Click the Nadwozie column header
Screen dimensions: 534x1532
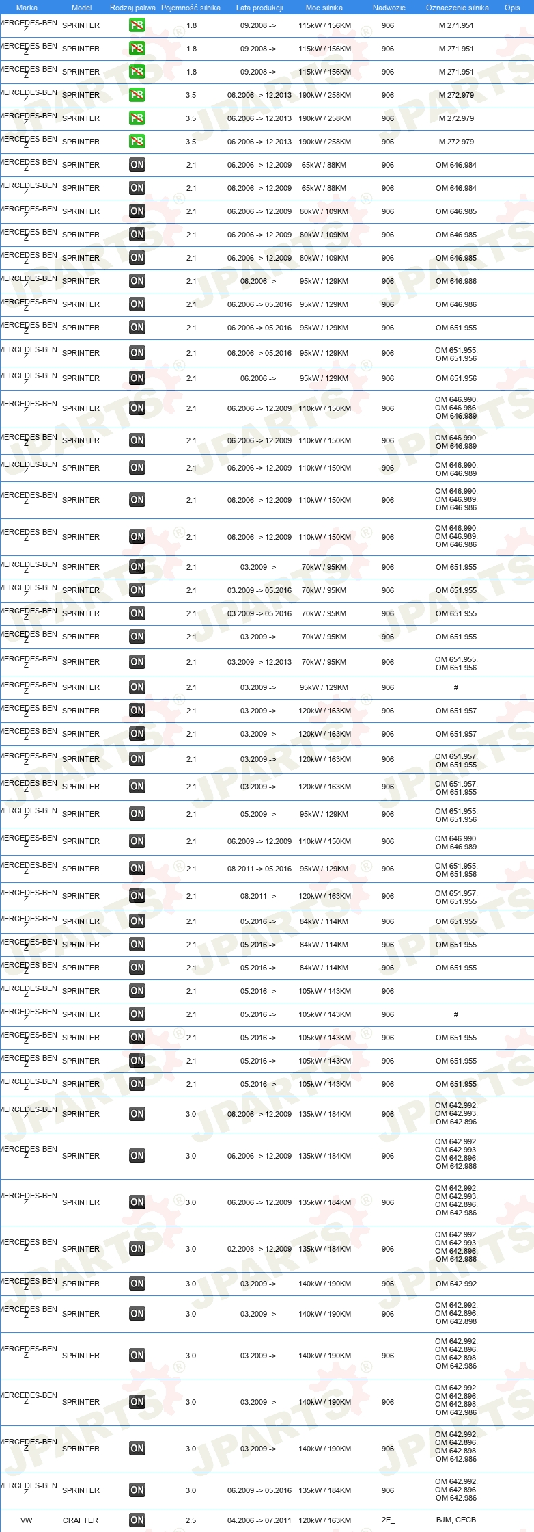tap(389, 8)
